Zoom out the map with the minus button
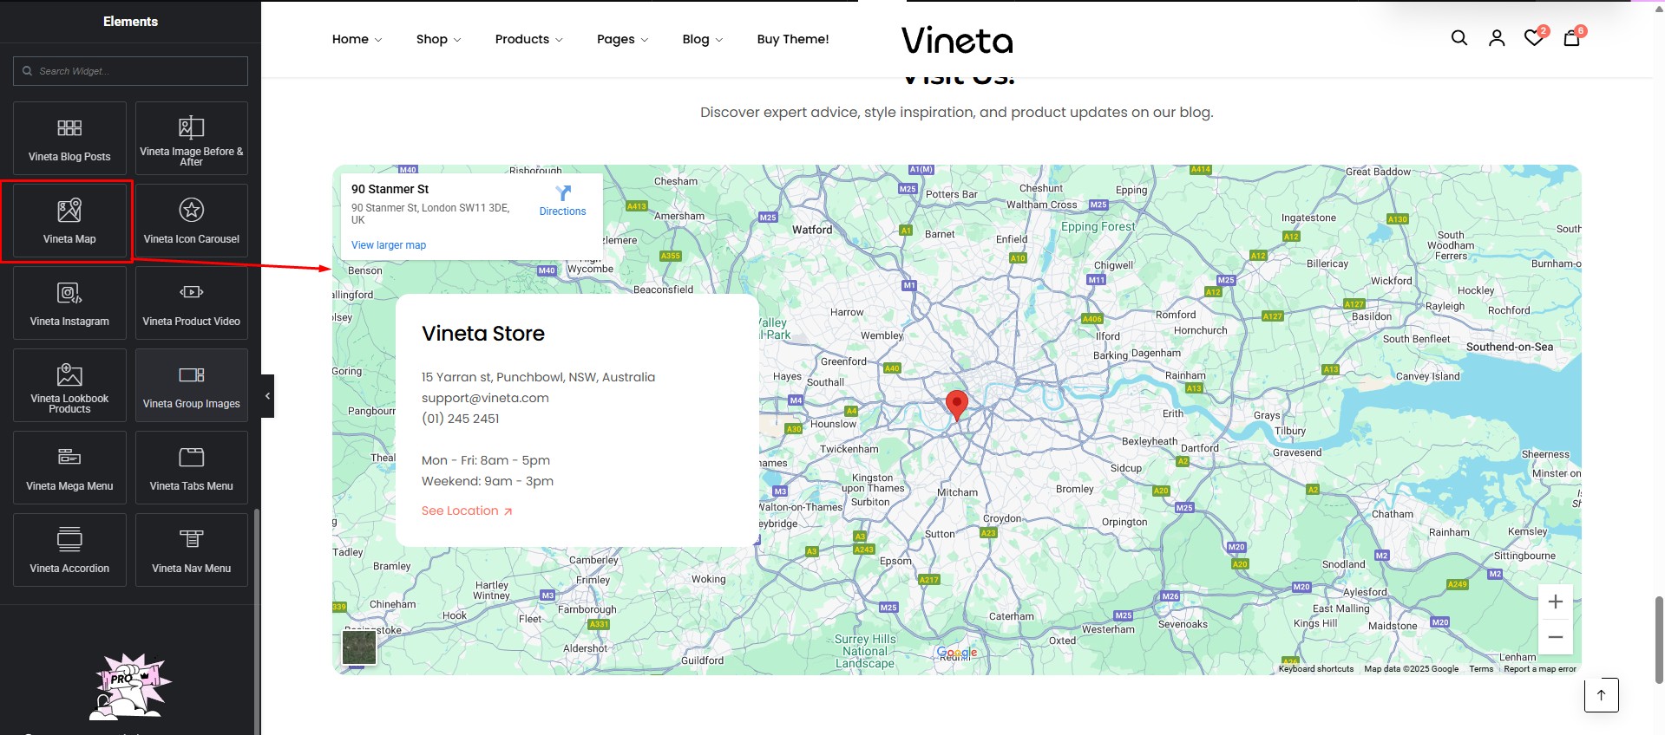The width and height of the screenshot is (1665, 735). [1556, 637]
